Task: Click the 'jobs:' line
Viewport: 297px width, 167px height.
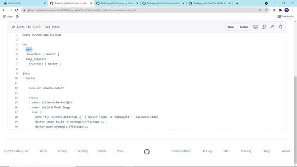Action: (26, 73)
